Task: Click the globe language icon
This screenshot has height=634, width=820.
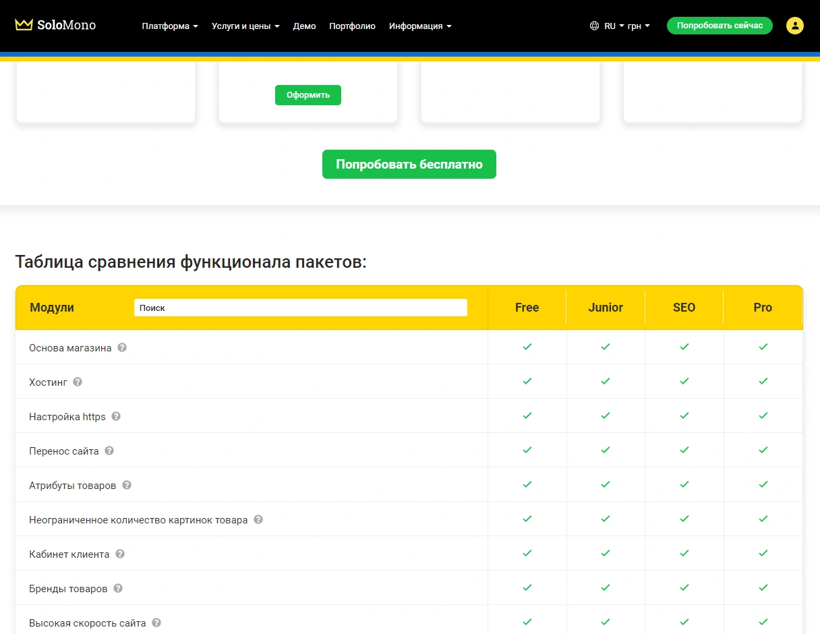Action: [x=594, y=26]
